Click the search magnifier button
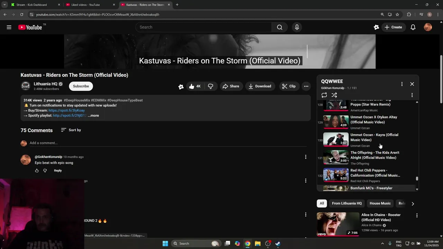Screen dimensions: 443x249 [280, 27]
